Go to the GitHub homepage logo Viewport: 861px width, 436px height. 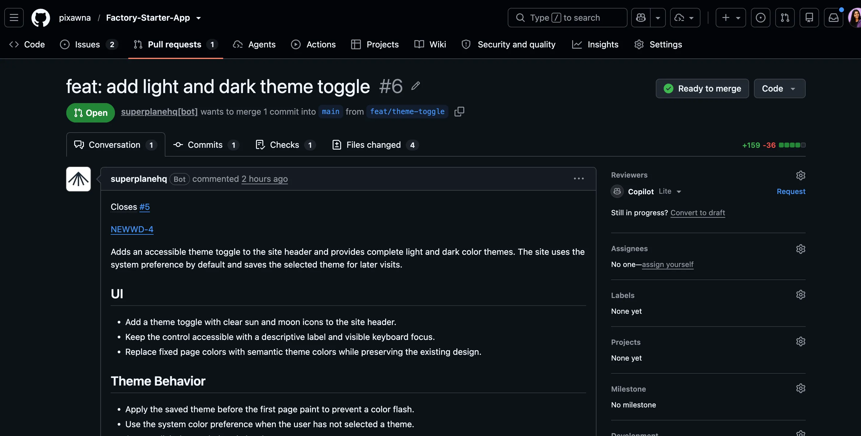pos(41,18)
